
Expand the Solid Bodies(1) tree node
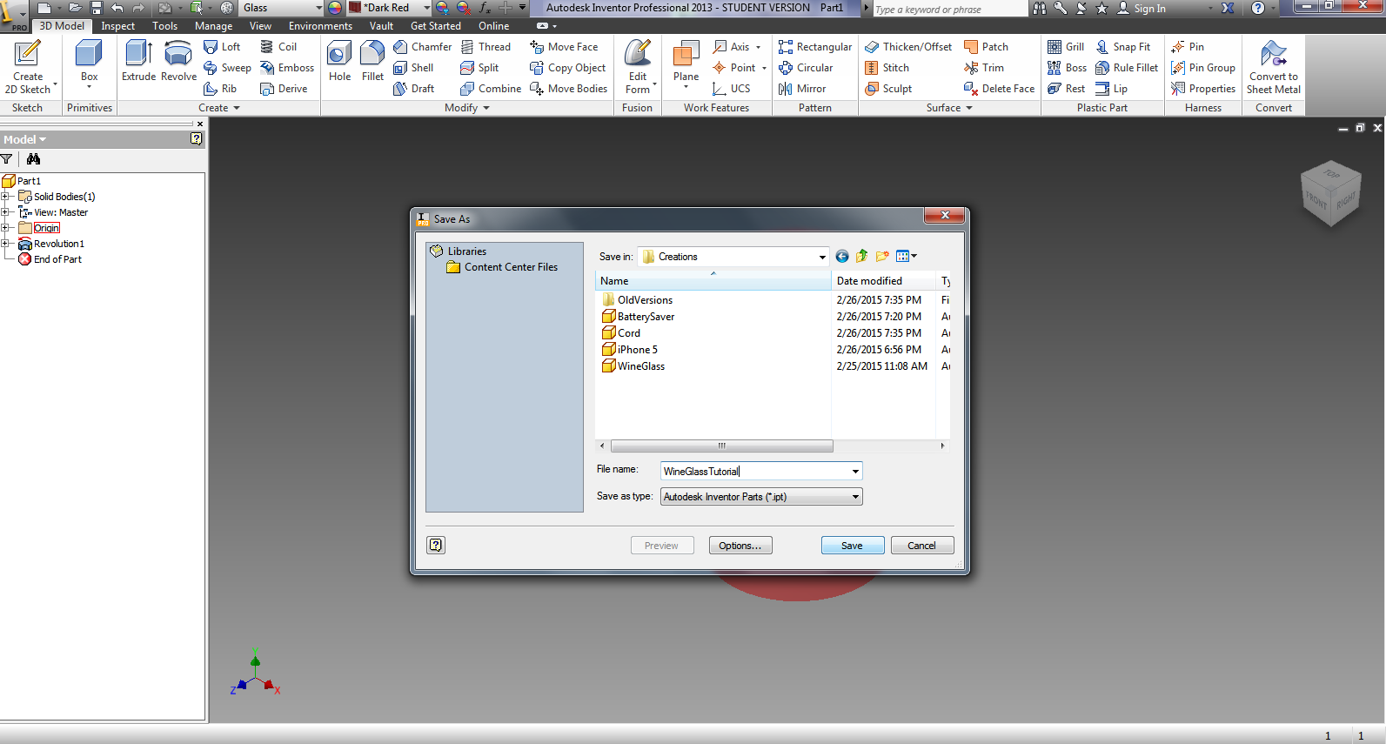tap(5, 197)
